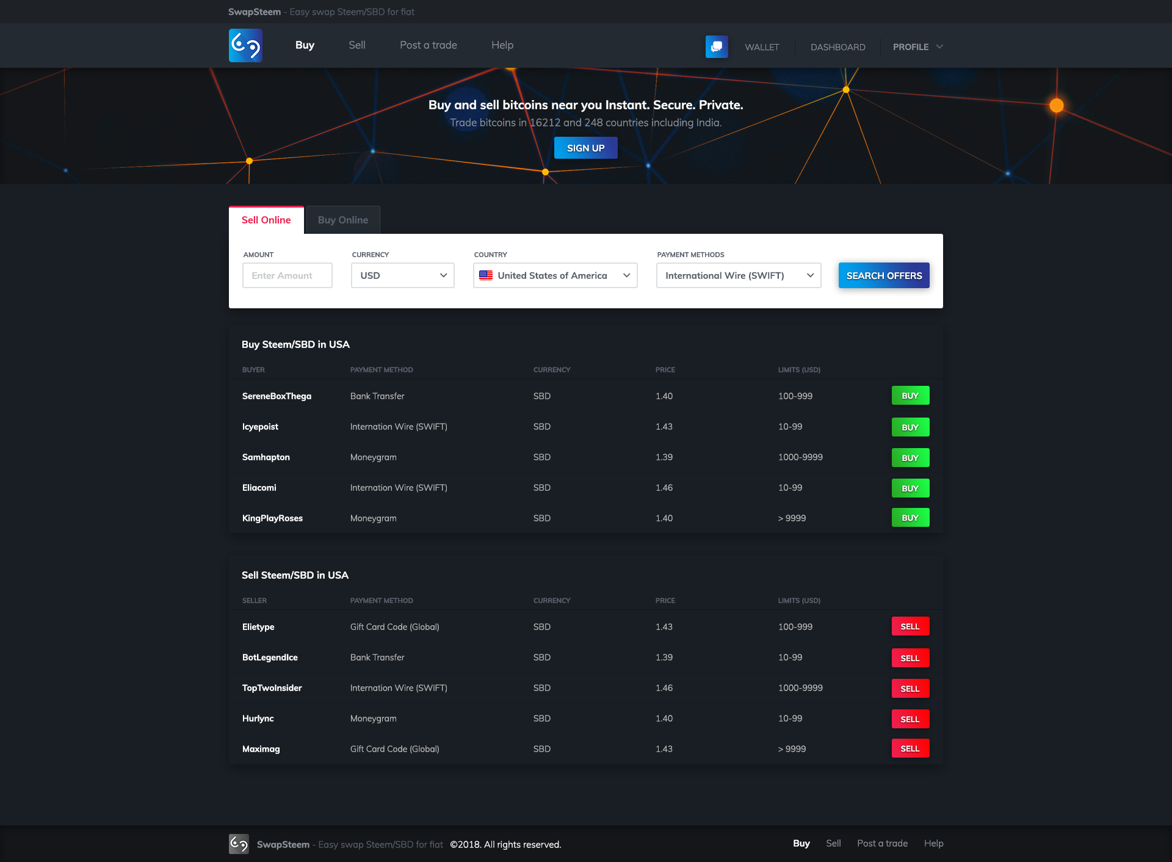This screenshot has width=1172, height=862.
Task: Switch to the Buy Online tab
Action: tap(342, 220)
